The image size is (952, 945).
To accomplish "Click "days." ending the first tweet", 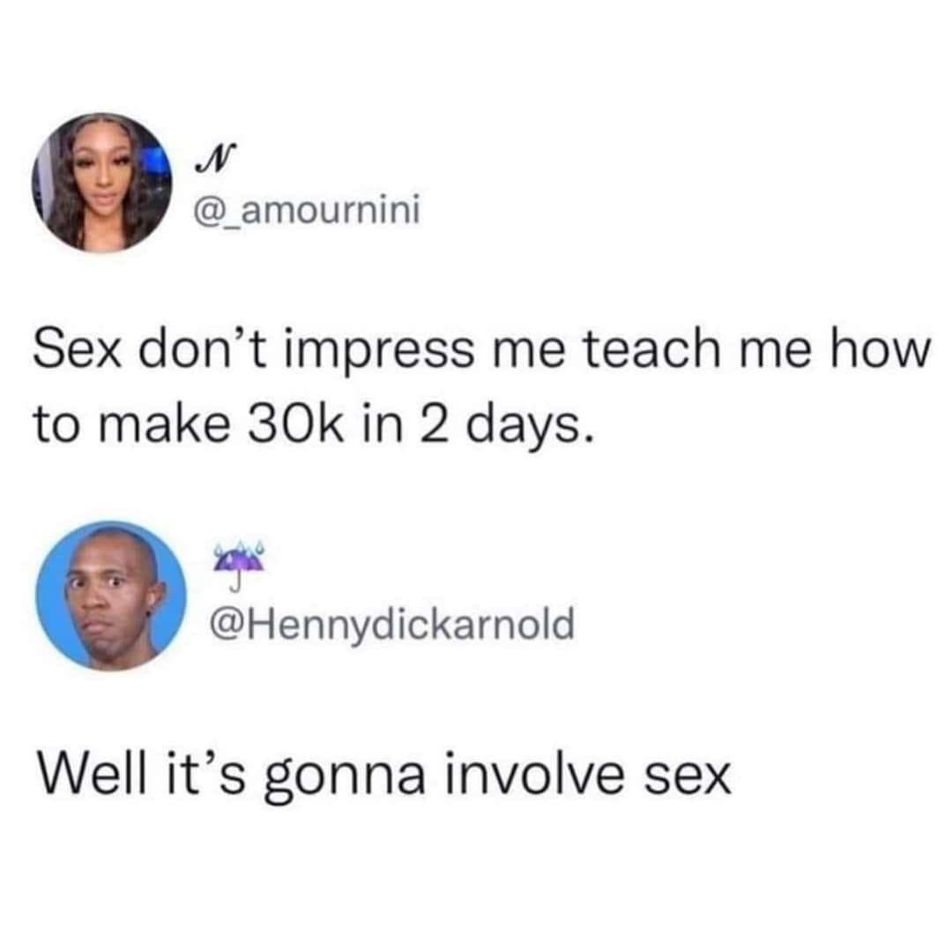I will pos(528,426).
